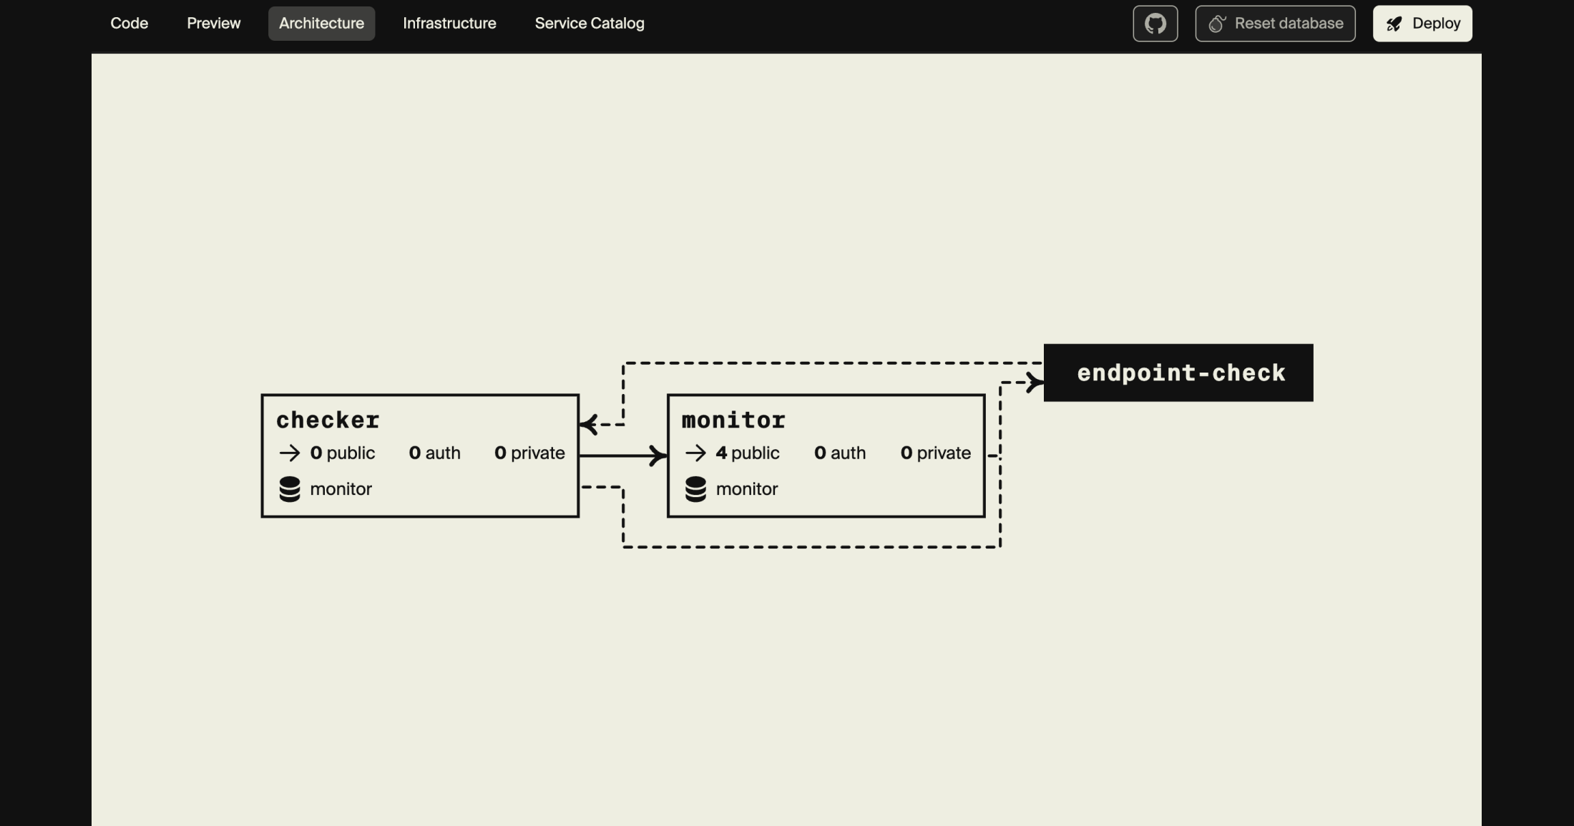Click the database icon in checker box

[290, 489]
